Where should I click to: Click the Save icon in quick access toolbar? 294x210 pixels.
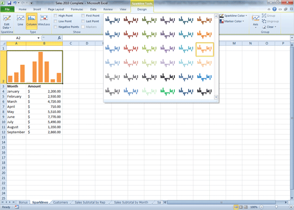9,3
